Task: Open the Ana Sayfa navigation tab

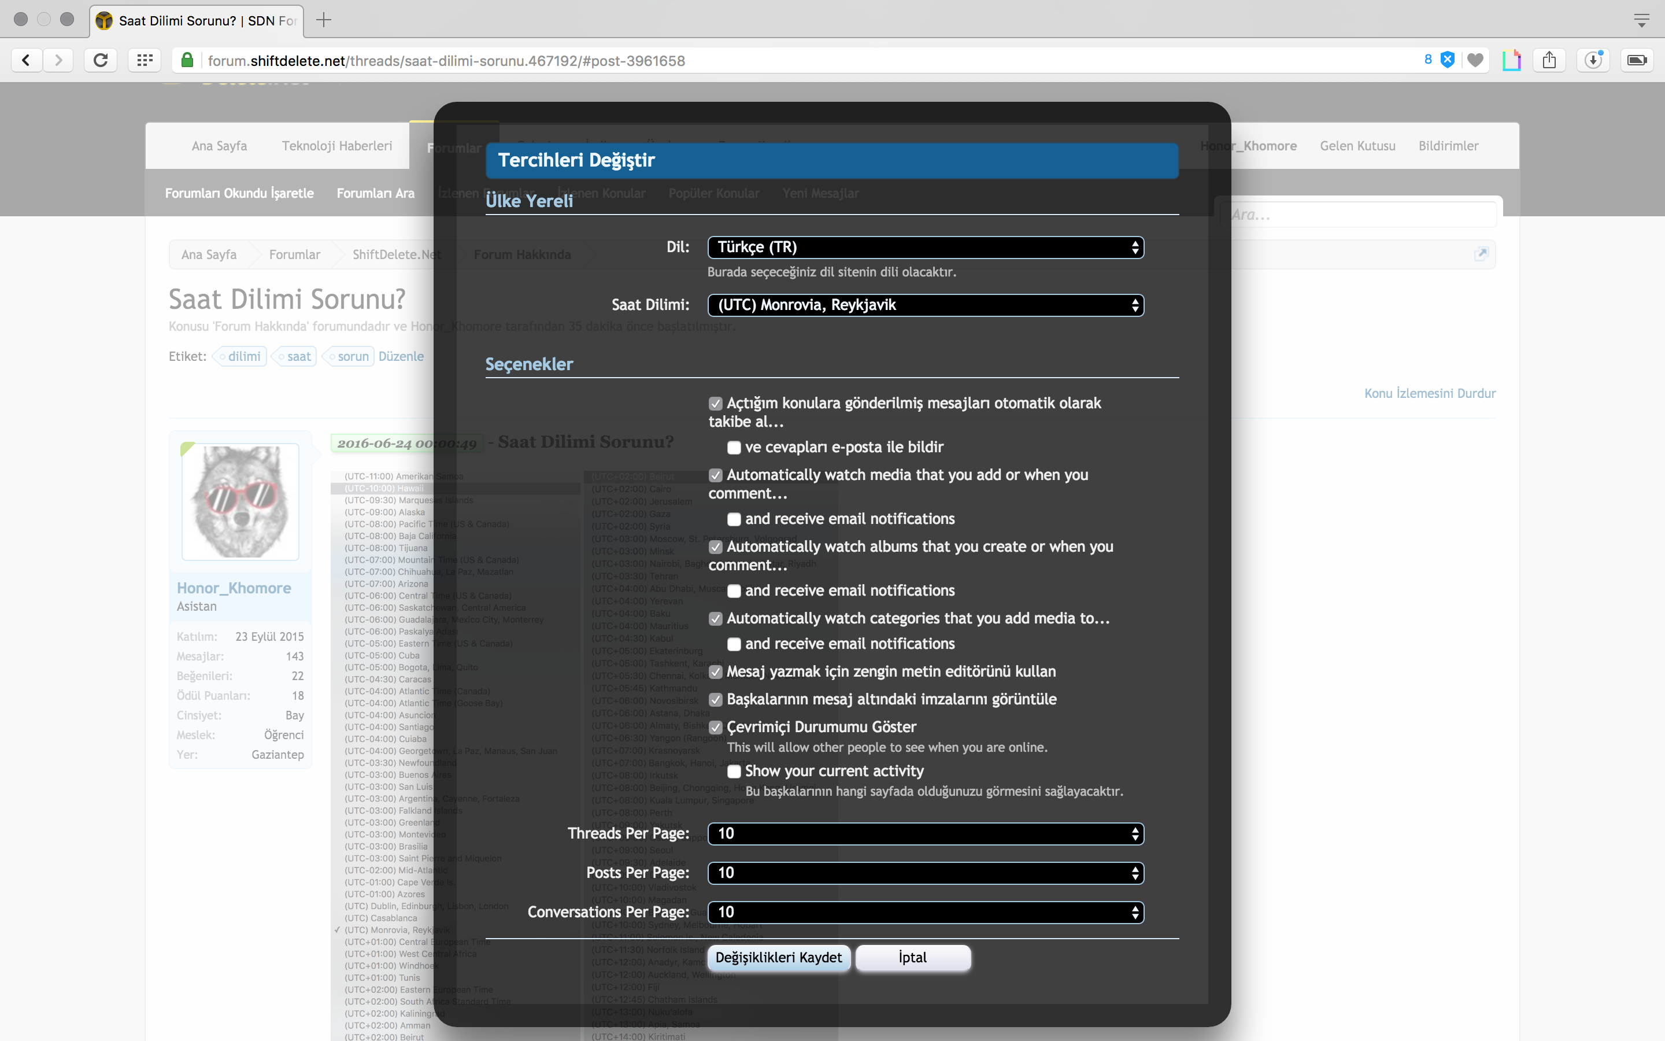Action: tap(219, 146)
